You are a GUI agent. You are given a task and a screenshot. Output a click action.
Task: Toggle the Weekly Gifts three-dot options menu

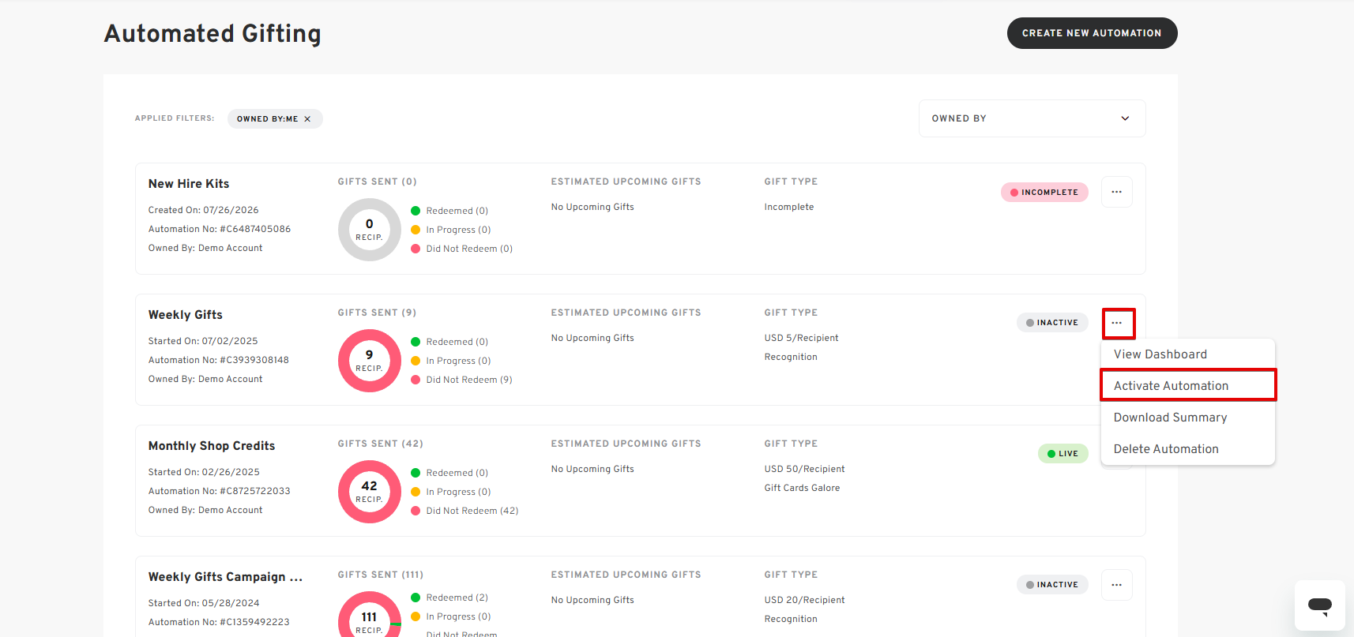tap(1116, 323)
